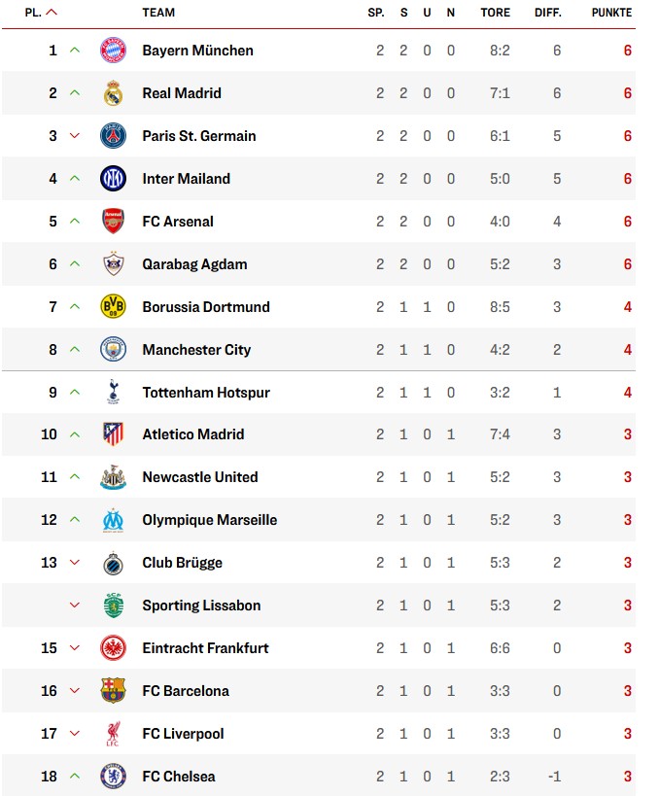Viewport: 659px width, 796px height.
Task: Open Tottenham Hotspur team link
Action: (206, 393)
